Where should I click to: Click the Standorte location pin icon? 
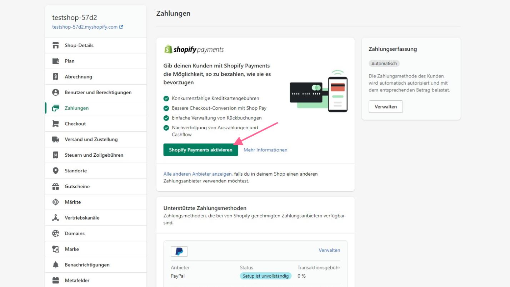[55, 171]
